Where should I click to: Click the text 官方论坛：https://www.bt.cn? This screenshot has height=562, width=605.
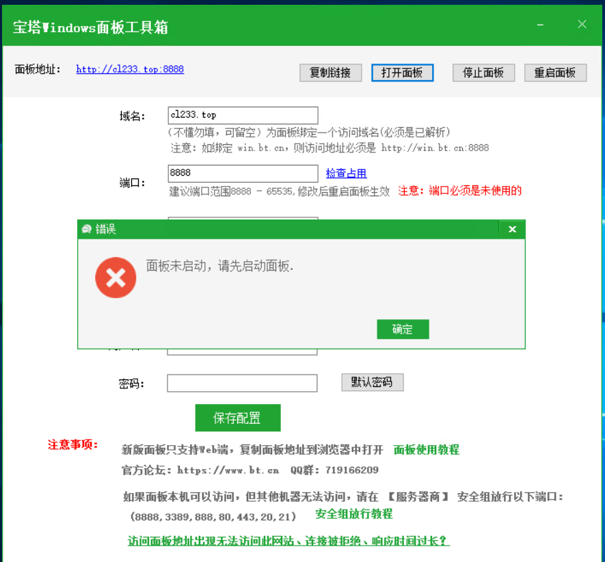[200, 470]
